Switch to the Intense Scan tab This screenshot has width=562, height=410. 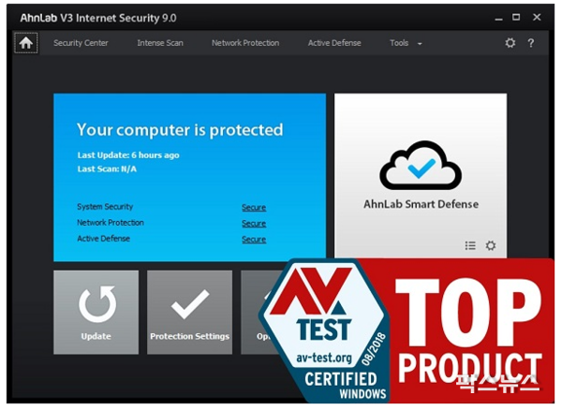pos(160,43)
